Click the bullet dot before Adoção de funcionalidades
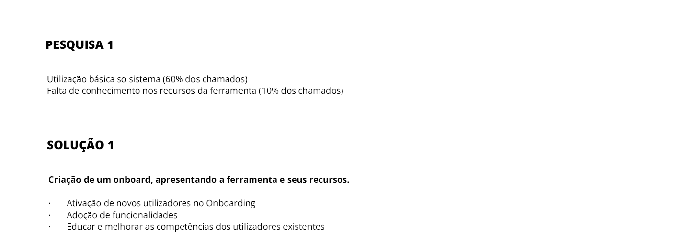The height and width of the screenshot is (242, 685). coord(49,215)
